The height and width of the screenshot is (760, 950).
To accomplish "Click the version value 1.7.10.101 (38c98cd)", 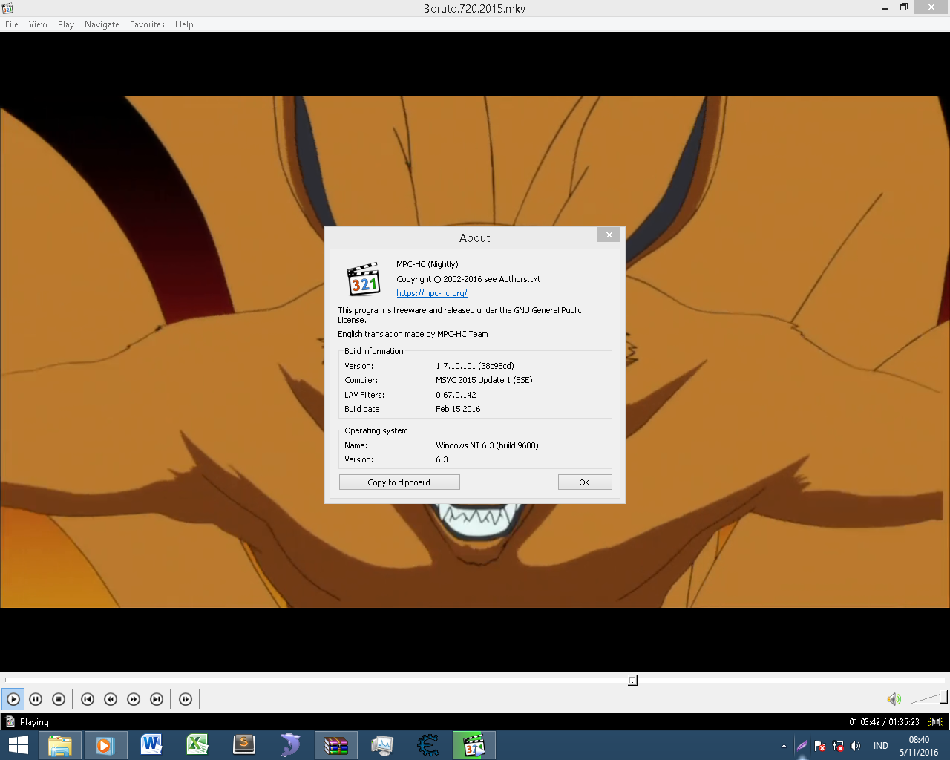I will [x=475, y=366].
